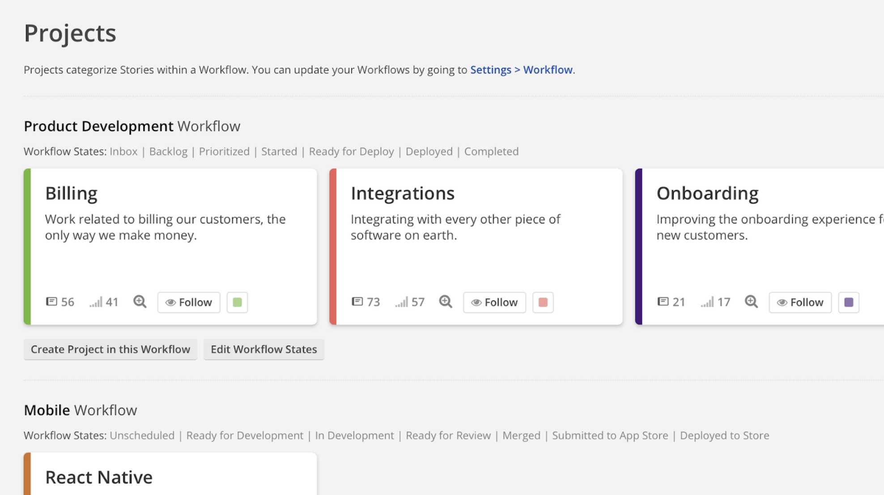This screenshot has height=495, width=884.
Task: Open the Onboarding project title
Action: point(708,193)
